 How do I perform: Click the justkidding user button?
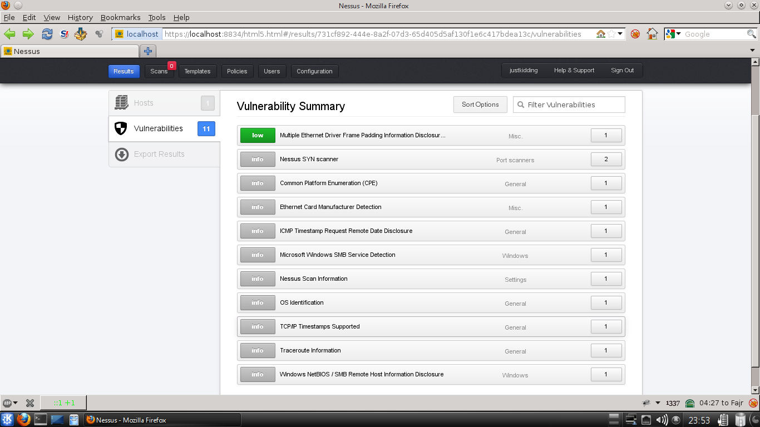coord(524,71)
